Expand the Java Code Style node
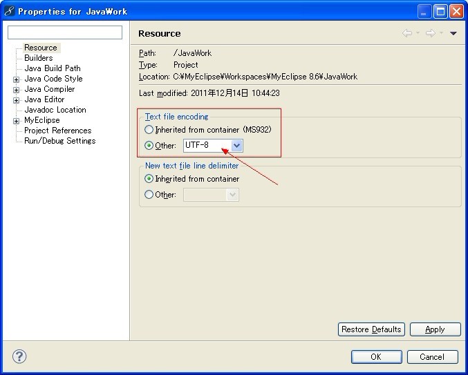Viewport: 468px width, 375px height. pos(16,79)
